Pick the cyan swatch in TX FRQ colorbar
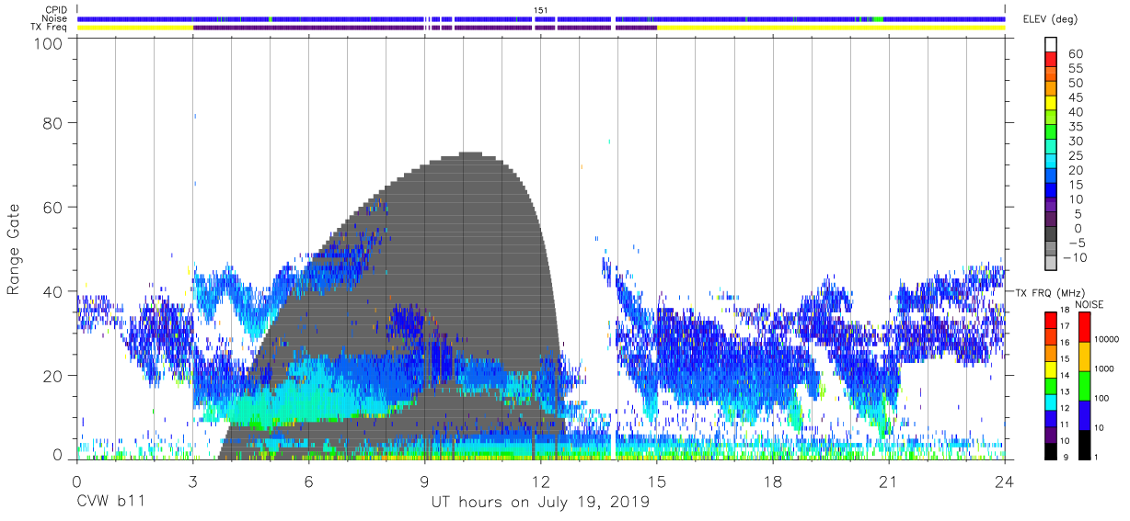 tap(1051, 402)
